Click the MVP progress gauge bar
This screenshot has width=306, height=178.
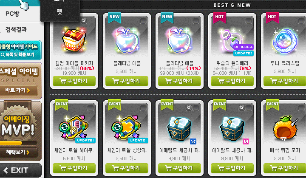[18, 143]
